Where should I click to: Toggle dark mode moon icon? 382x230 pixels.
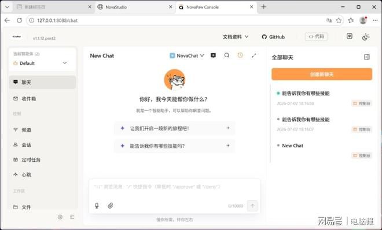[365, 37]
